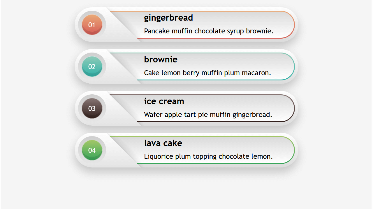Click the orange 01 circle badge
The height and width of the screenshot is (209, 373).
tap(92, 24)
